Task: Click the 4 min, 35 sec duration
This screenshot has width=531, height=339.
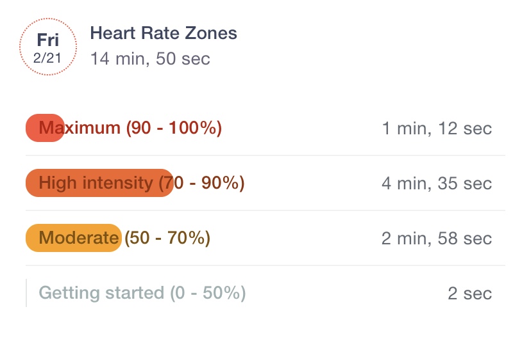Action: point(437,184)
